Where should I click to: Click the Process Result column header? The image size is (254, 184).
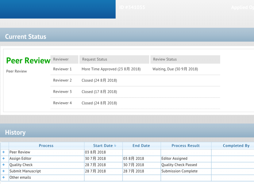point(186,146)
